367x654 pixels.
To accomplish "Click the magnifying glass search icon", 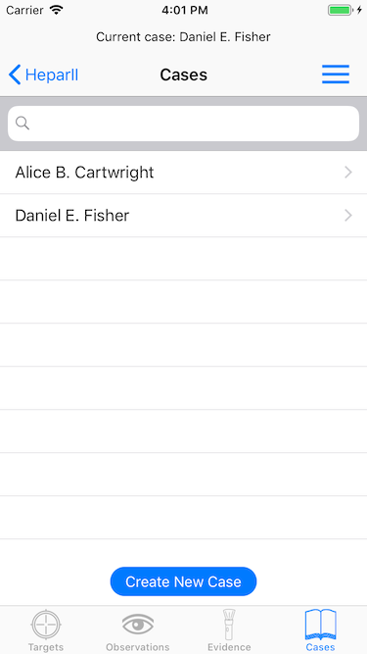I will click(x=23, y=123).
